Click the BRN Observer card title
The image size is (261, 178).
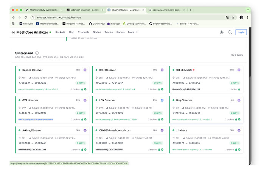(107, 70)
